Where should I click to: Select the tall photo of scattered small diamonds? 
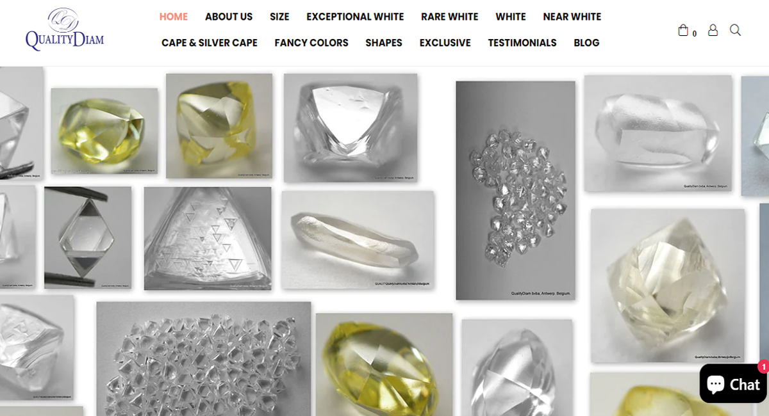point(515,190)
